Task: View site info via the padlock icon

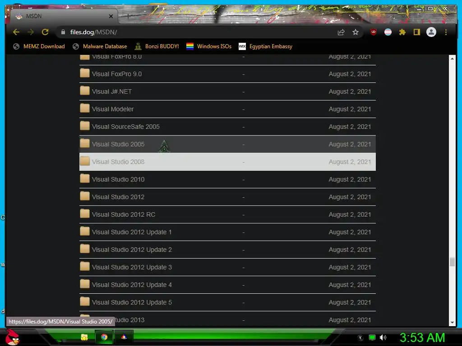Action: tap(63, 32)
